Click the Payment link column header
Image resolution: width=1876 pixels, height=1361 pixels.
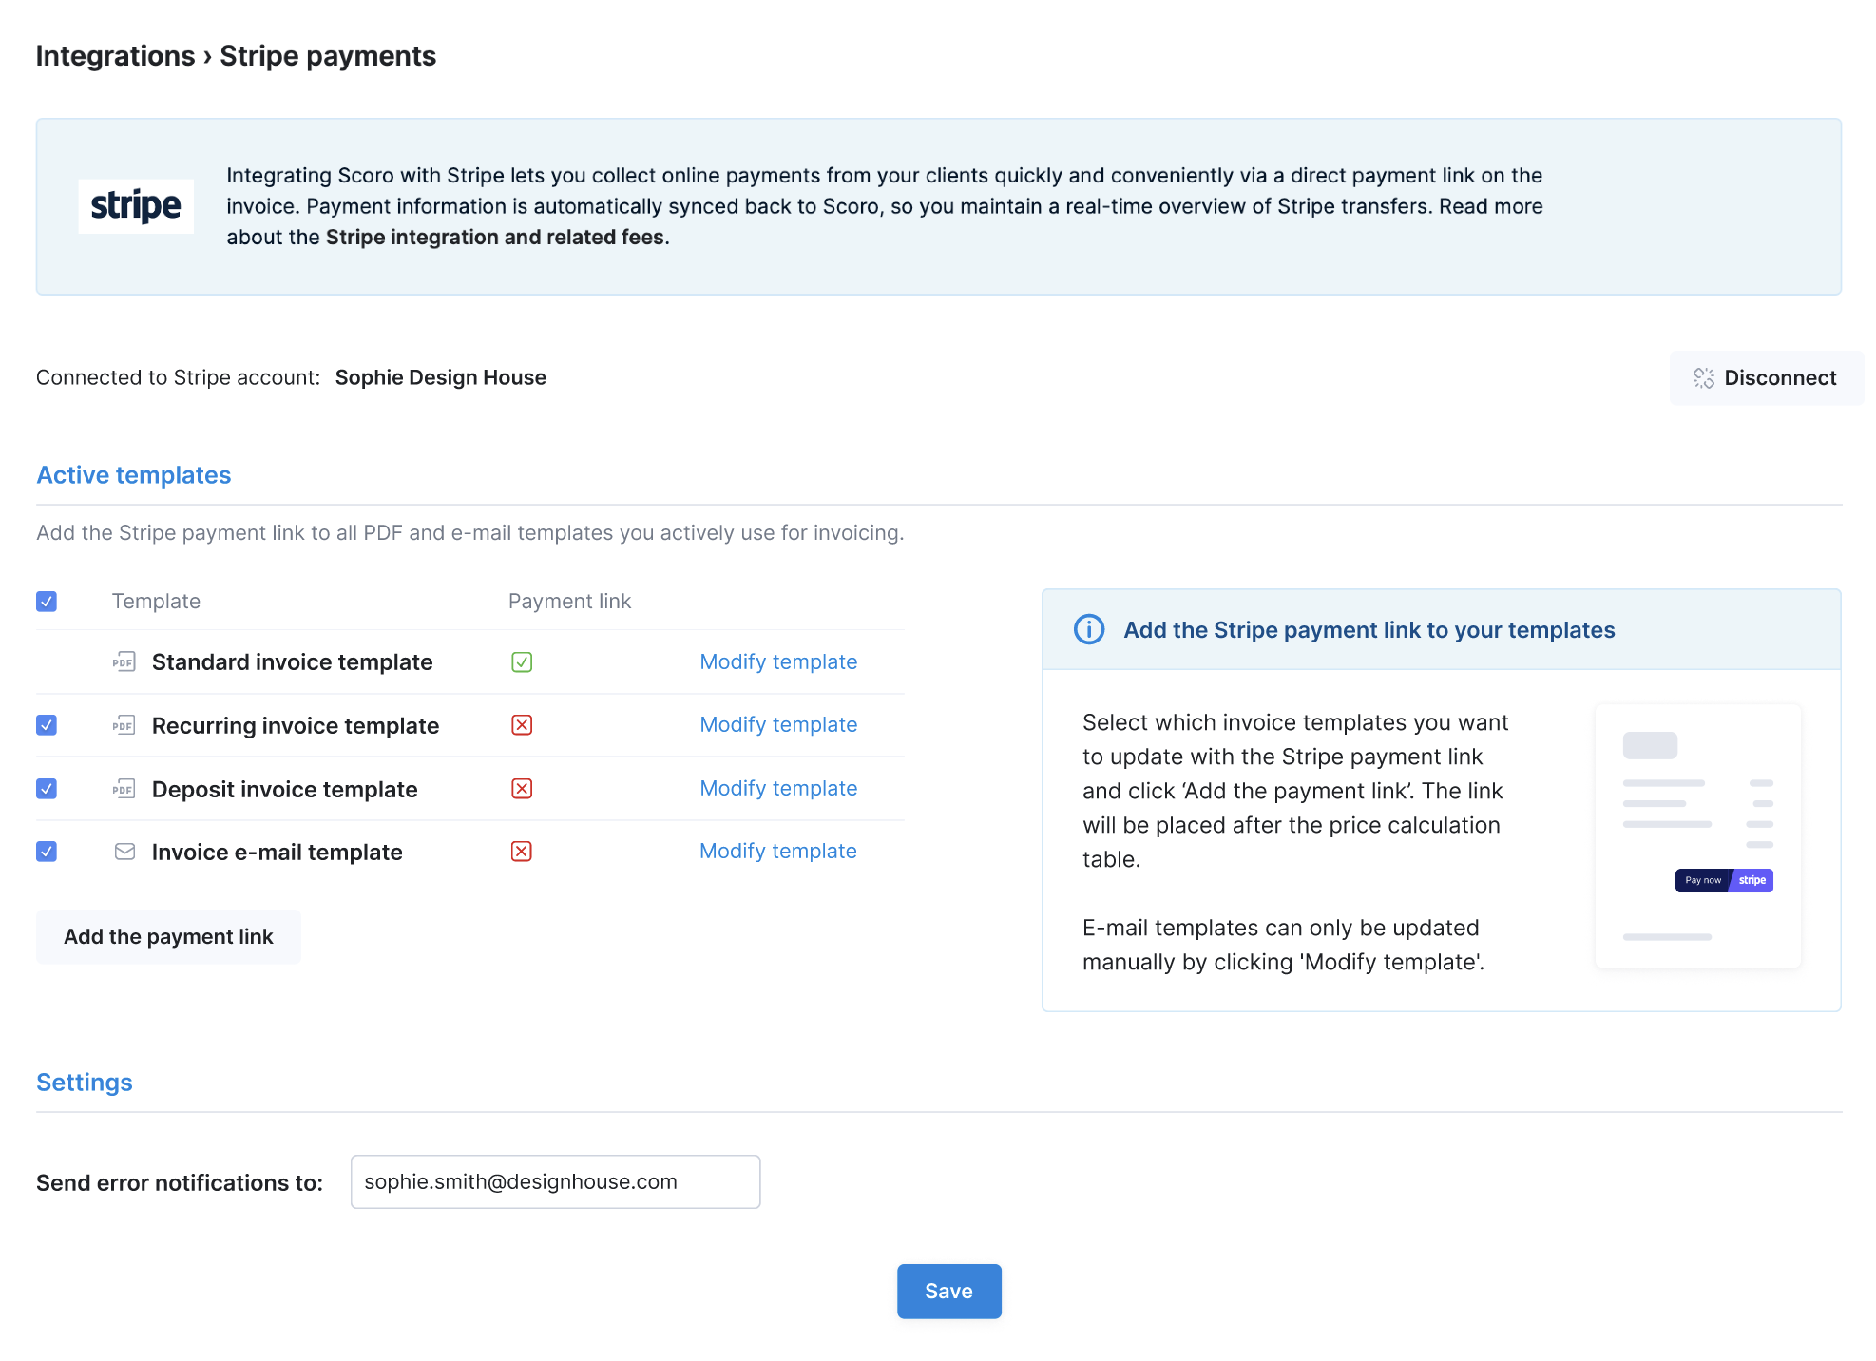click(570, 602)
